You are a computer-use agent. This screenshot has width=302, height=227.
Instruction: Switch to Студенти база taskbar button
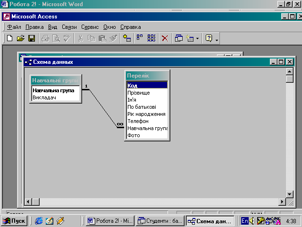(x=160, y=221)
